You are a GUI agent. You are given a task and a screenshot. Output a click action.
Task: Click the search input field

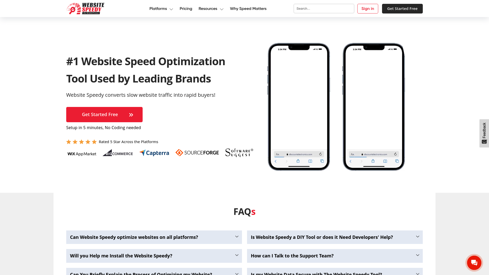coord(324,8)
